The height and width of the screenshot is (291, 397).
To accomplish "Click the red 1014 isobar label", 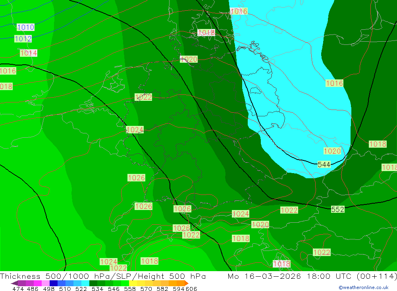I will pyautogui.click(x=29, y=53).
